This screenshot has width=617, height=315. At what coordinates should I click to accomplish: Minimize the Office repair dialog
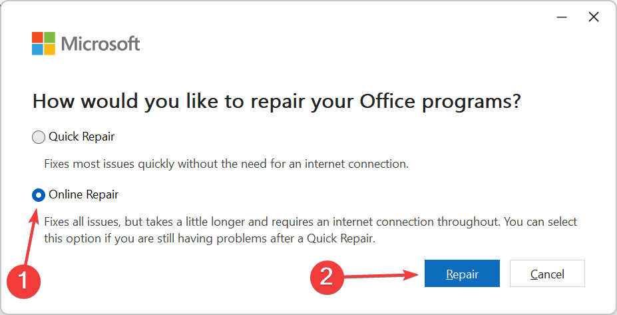click(562, 17)
